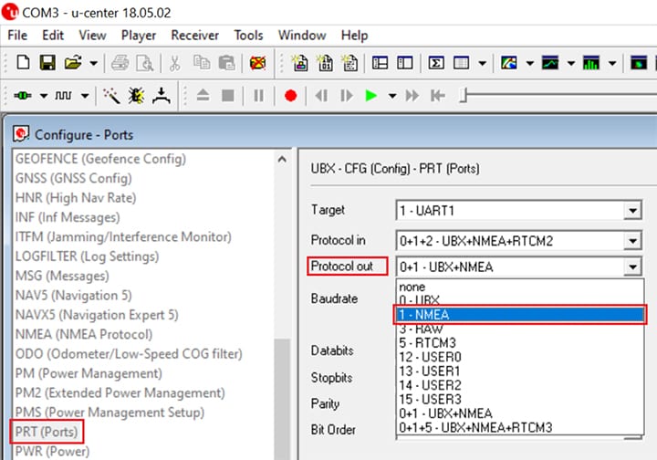Image resolution: width=657 pixels, height=460 pixels.
Task: Click the Print Preview icon
Action: click(145, 63)
